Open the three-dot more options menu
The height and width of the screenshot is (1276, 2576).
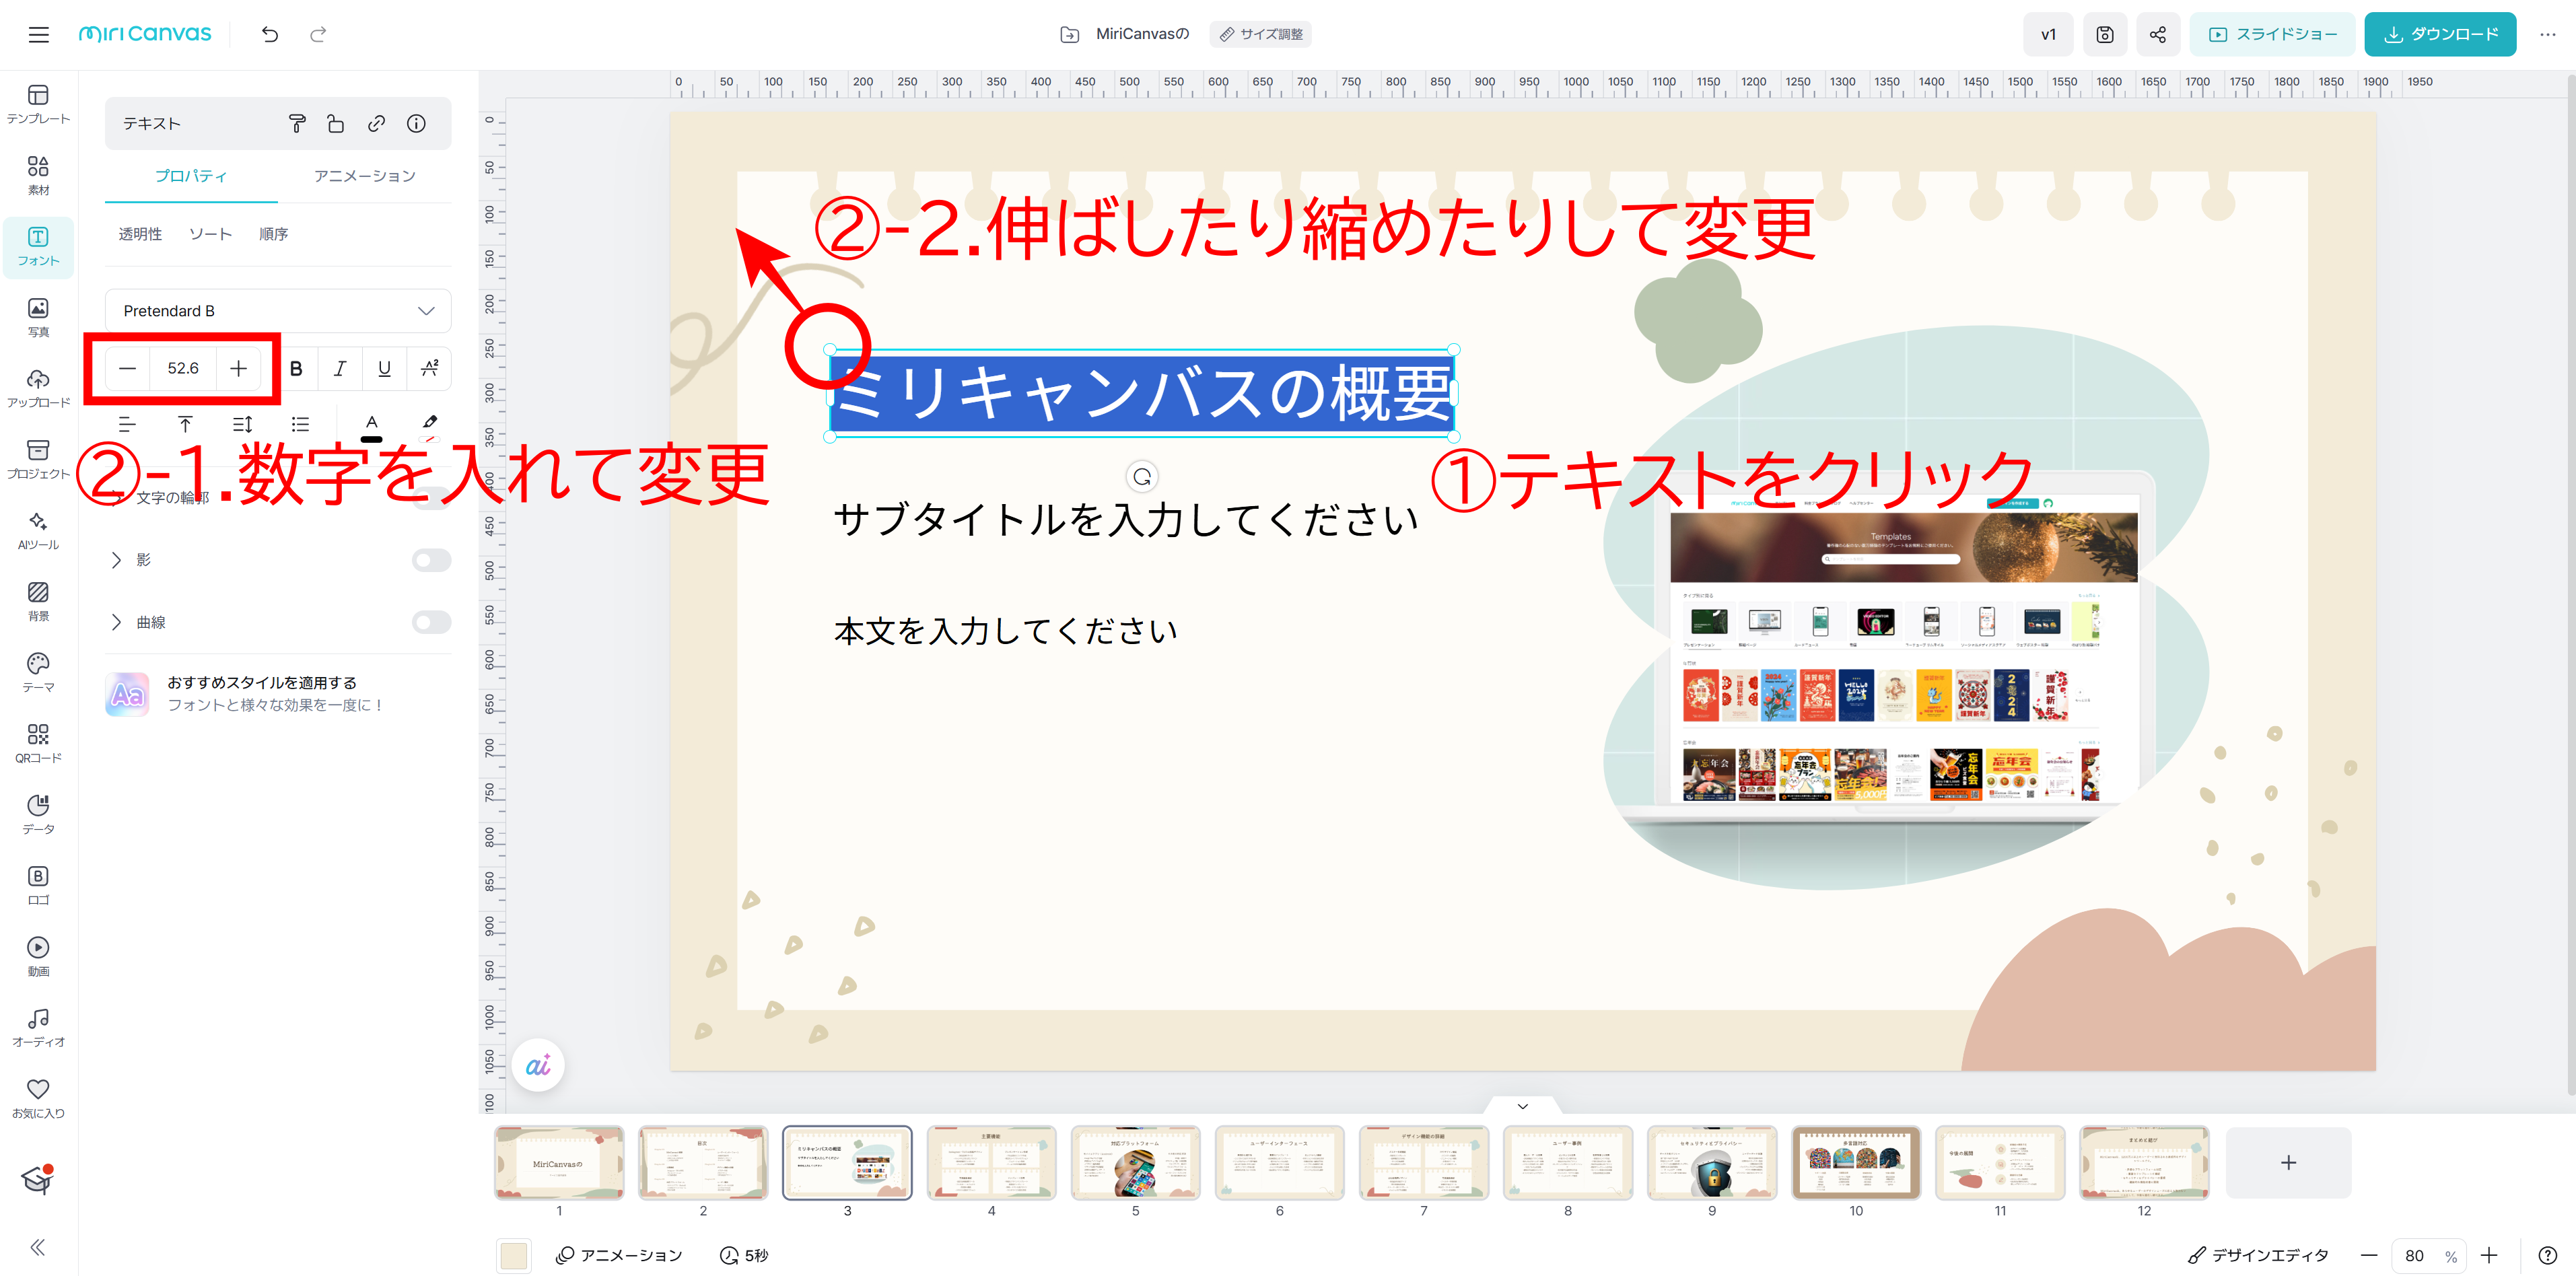(x=2547, y=35)
